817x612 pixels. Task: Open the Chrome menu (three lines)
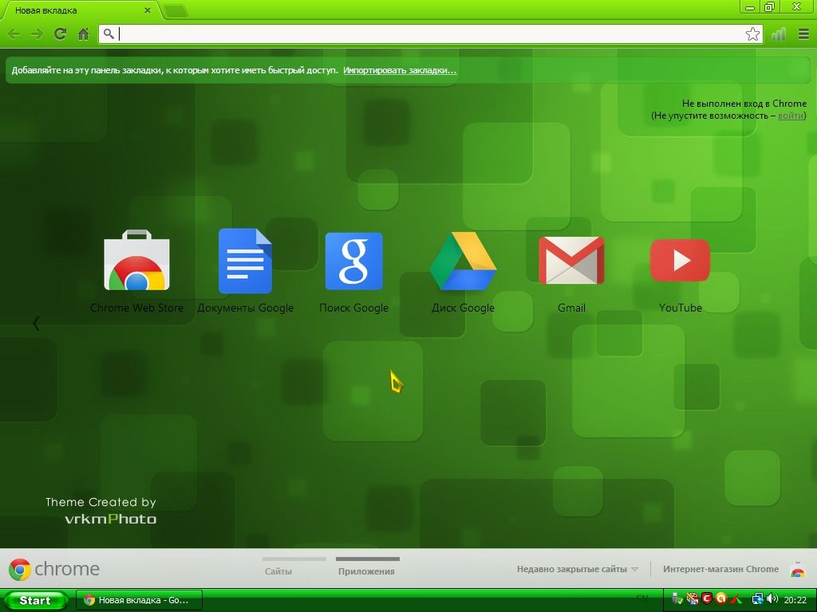[x=803, y=34]
